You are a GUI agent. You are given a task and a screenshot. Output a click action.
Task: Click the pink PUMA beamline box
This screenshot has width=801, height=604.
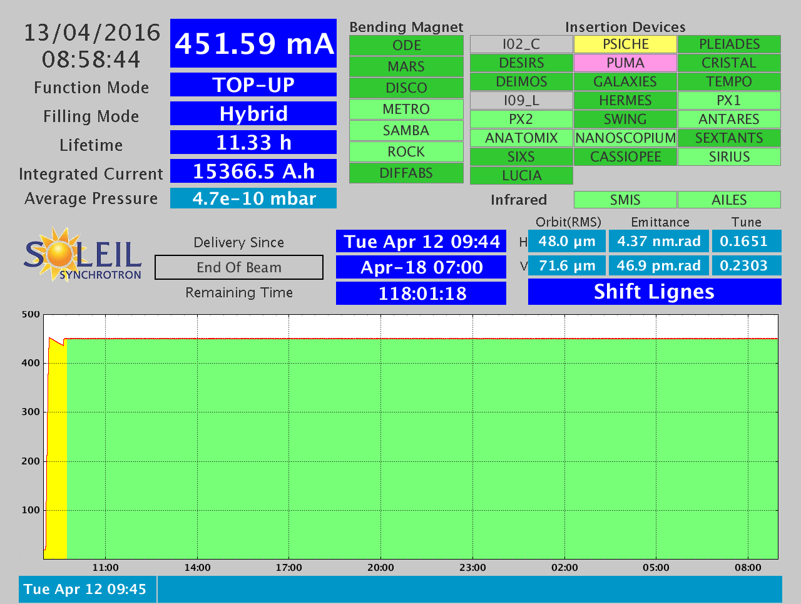[625, 63]
